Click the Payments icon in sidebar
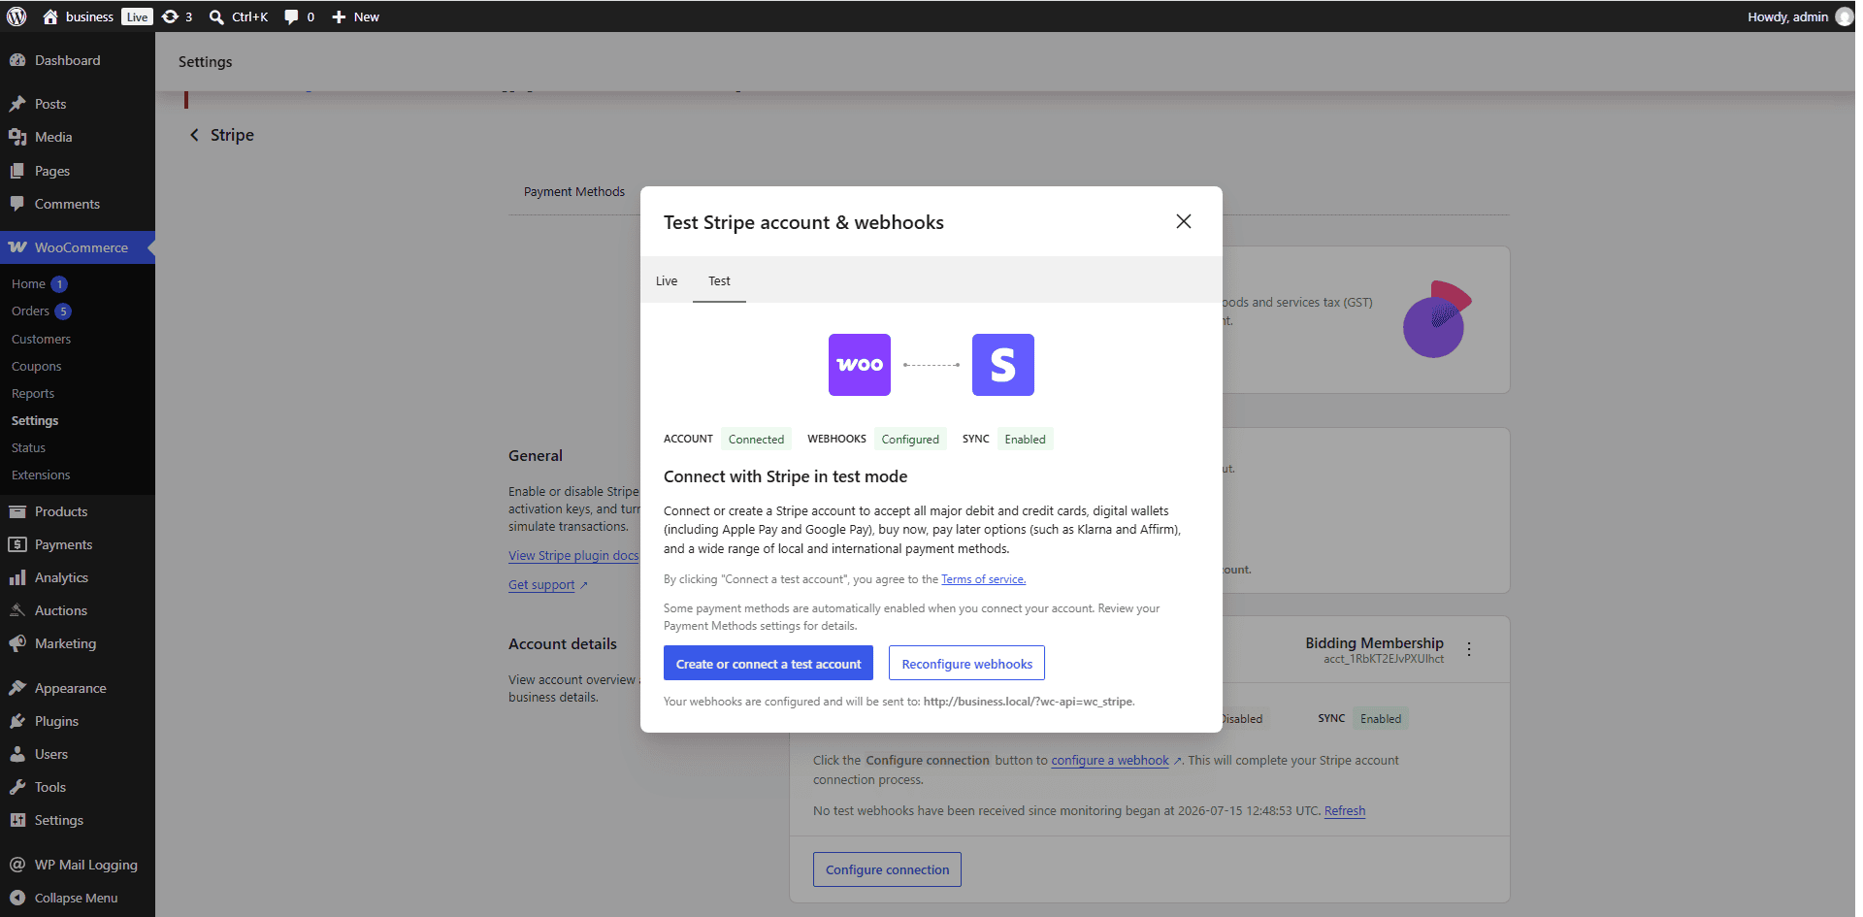Screen dimensions: 1863x917 click(x=17, y=544)
